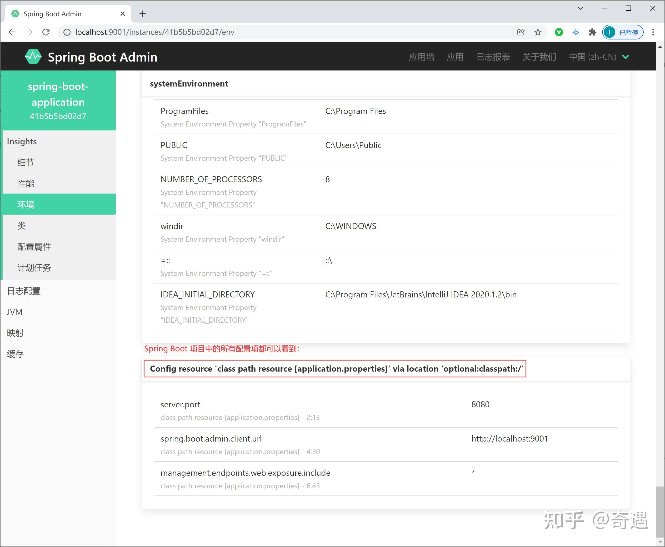Image resolution: width=665 pixels, height=547 pixels.
Task: Open Chrome's three-dot menu
Action: click(x=653, y=32)
